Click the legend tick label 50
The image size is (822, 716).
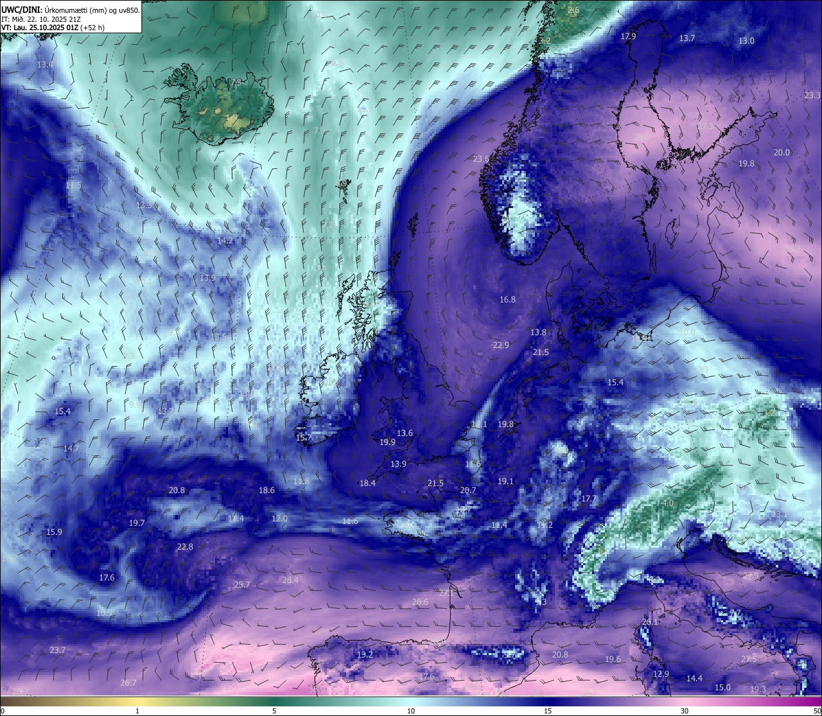click(817, 711)
